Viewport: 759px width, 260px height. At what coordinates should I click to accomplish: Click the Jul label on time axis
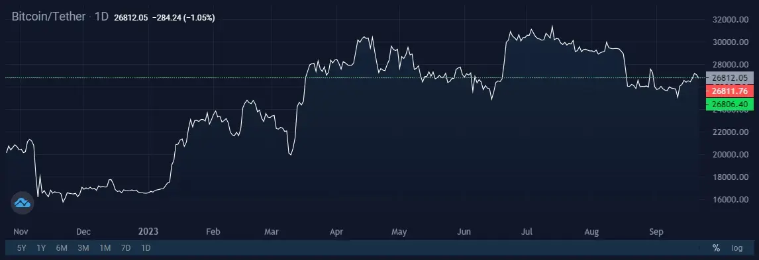526,232
